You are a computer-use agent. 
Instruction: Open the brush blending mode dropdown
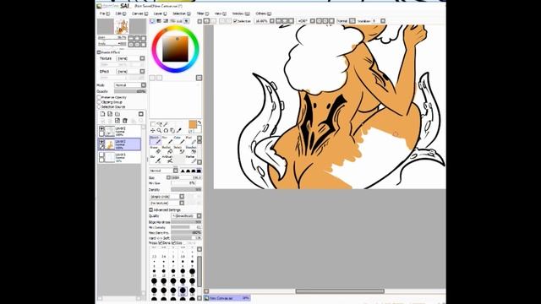tap(163, 171)
